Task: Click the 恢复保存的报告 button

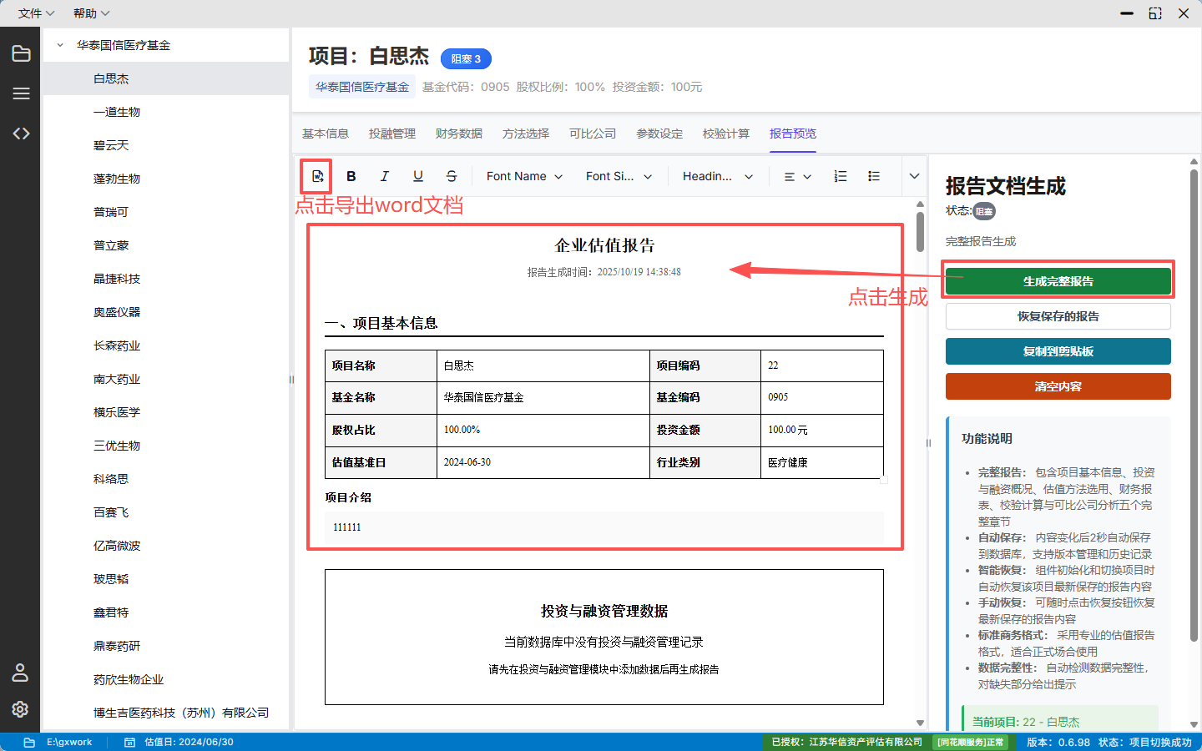Action: [x=1058, y=316]
